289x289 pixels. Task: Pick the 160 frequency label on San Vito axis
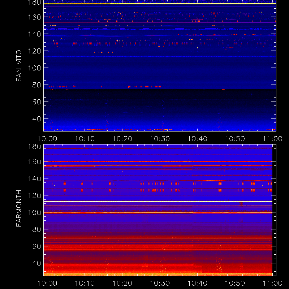[x=34, y=17]
